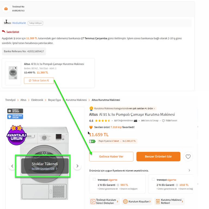The height and width of the screenshot is (209, 209).
Task: Click the info icon beside 2 Yıl Ek Garanti
Action: tap(177, 185)
